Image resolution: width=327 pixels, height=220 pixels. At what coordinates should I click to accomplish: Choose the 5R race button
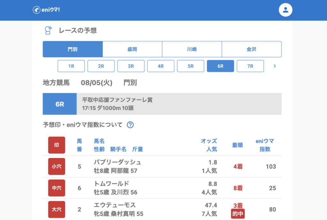tap(191, 66)
